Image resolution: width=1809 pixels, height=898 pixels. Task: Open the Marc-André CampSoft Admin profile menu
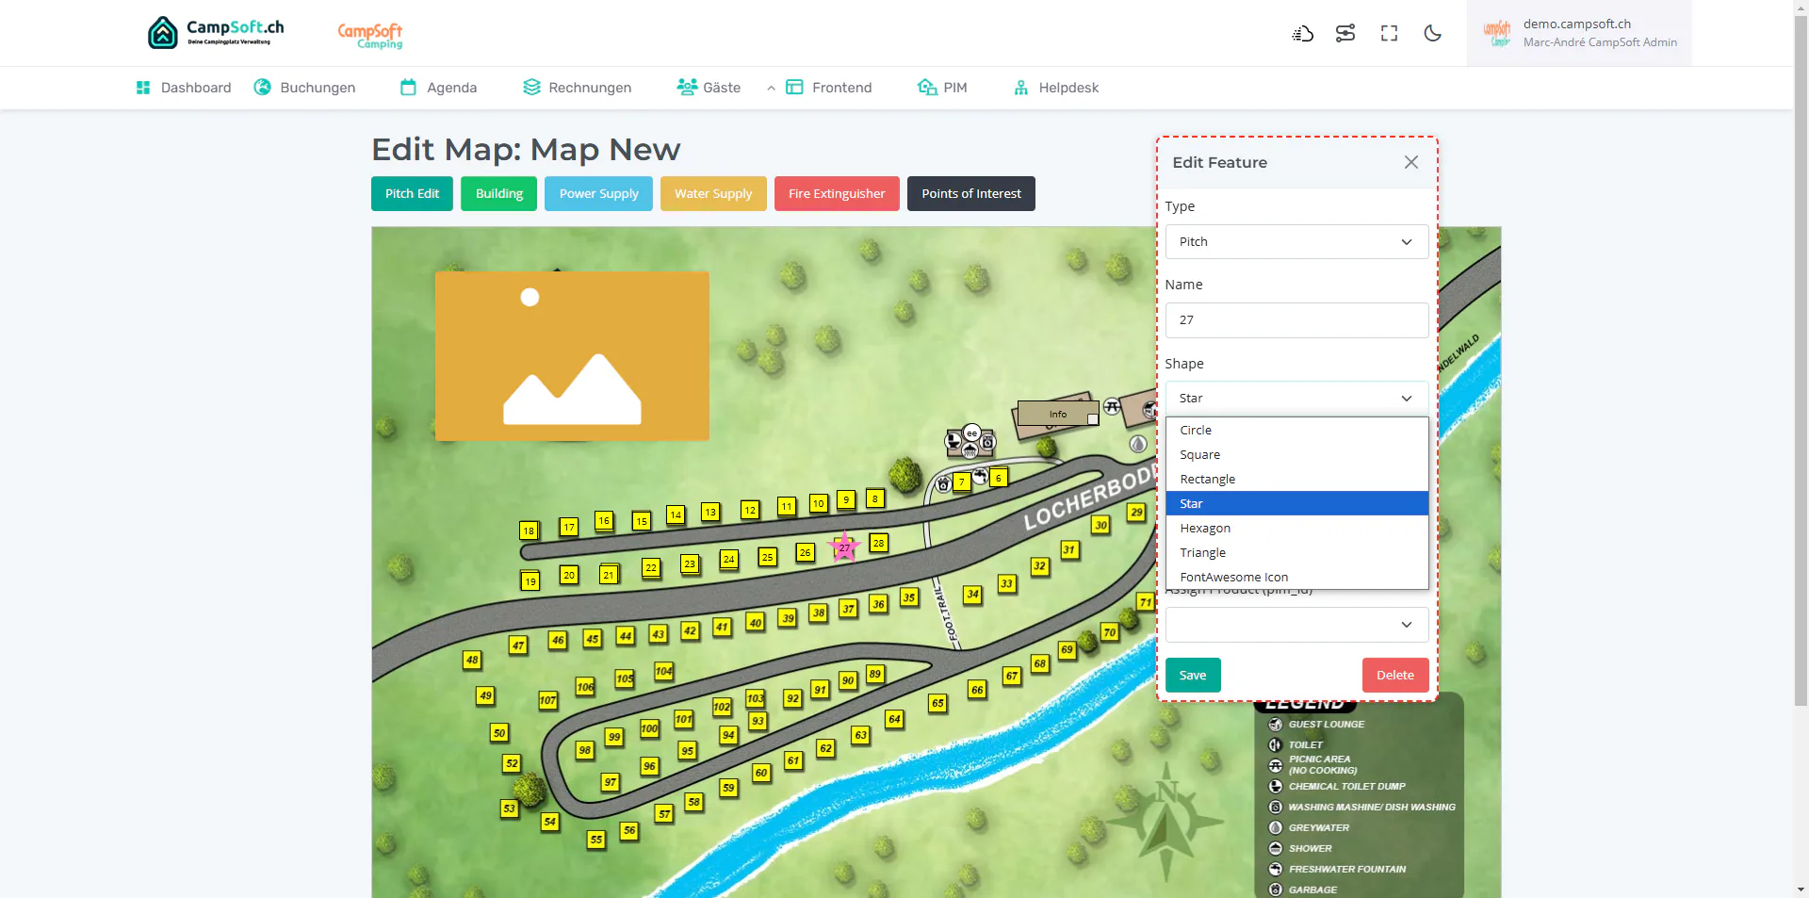[x=1579, y=33]
